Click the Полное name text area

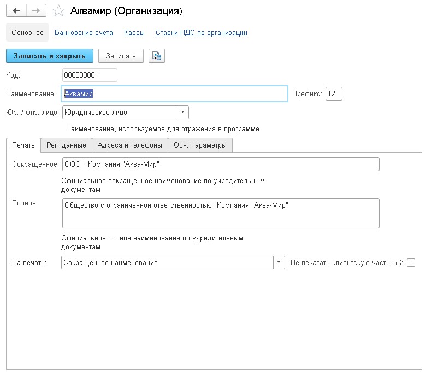tap(220, 213)
